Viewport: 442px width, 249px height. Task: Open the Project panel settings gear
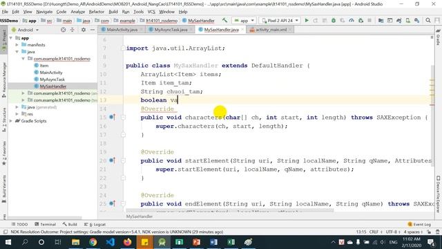click(84, 30)
